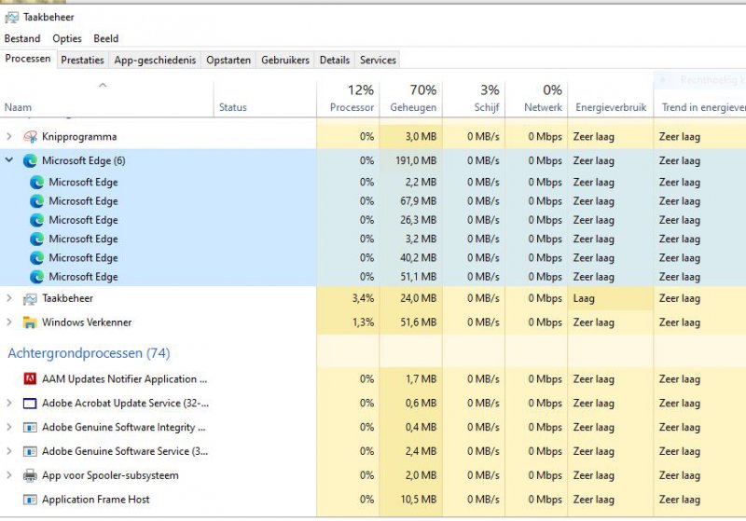Sort by the Geheugen column header
746x521 pixels.
(x=413, y=99)
